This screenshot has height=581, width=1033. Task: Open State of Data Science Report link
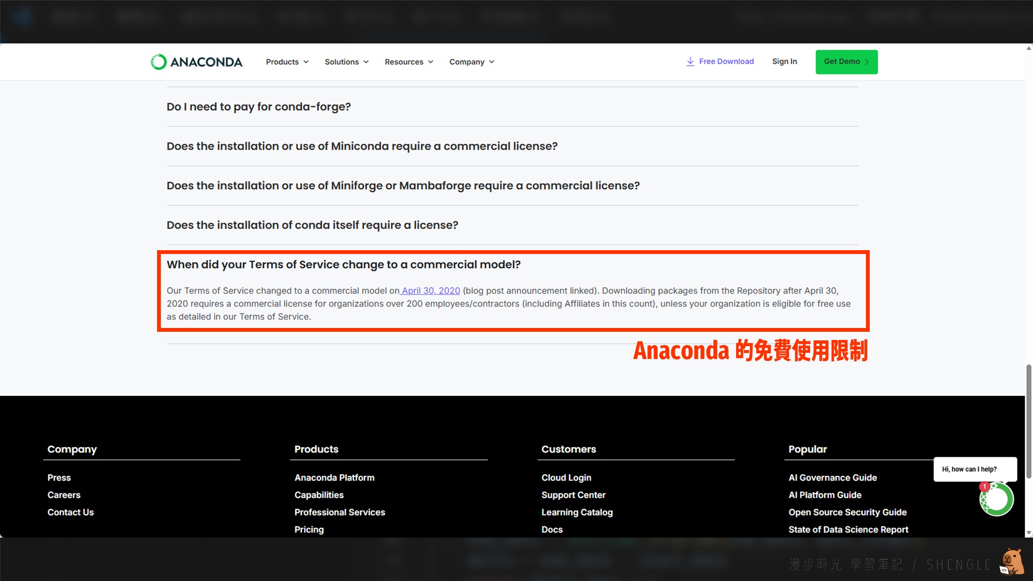point(848,529)
